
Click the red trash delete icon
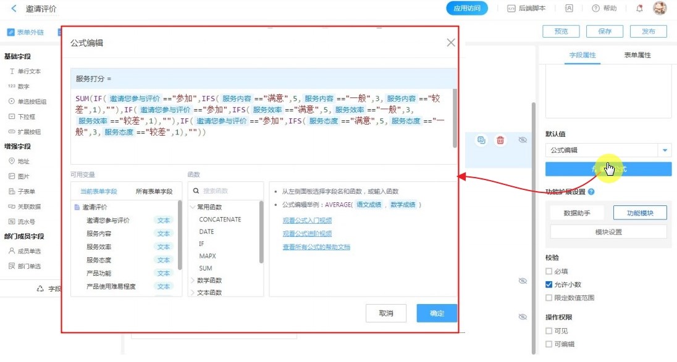coord(500,141)
